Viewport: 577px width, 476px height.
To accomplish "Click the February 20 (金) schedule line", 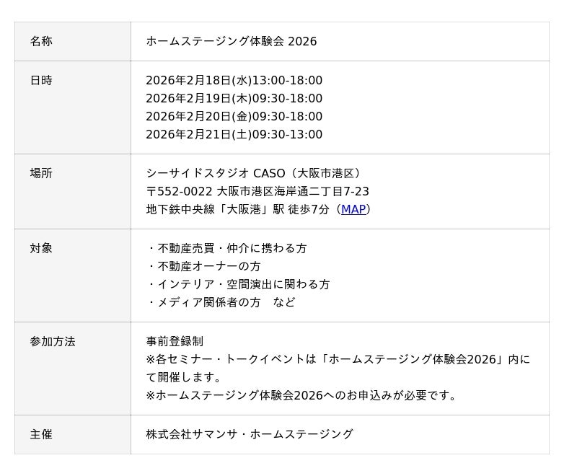I will 234,116.
